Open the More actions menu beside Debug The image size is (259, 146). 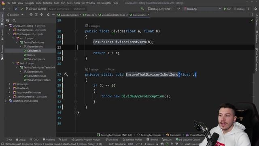[248, 9]
